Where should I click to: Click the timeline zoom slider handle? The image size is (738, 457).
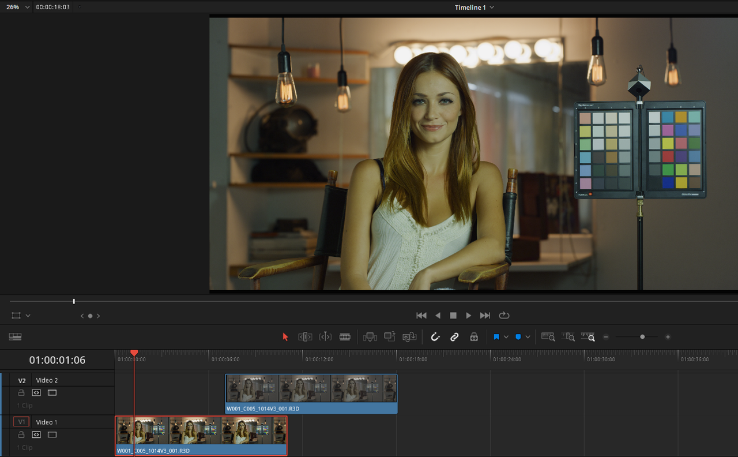click(642, 337)
